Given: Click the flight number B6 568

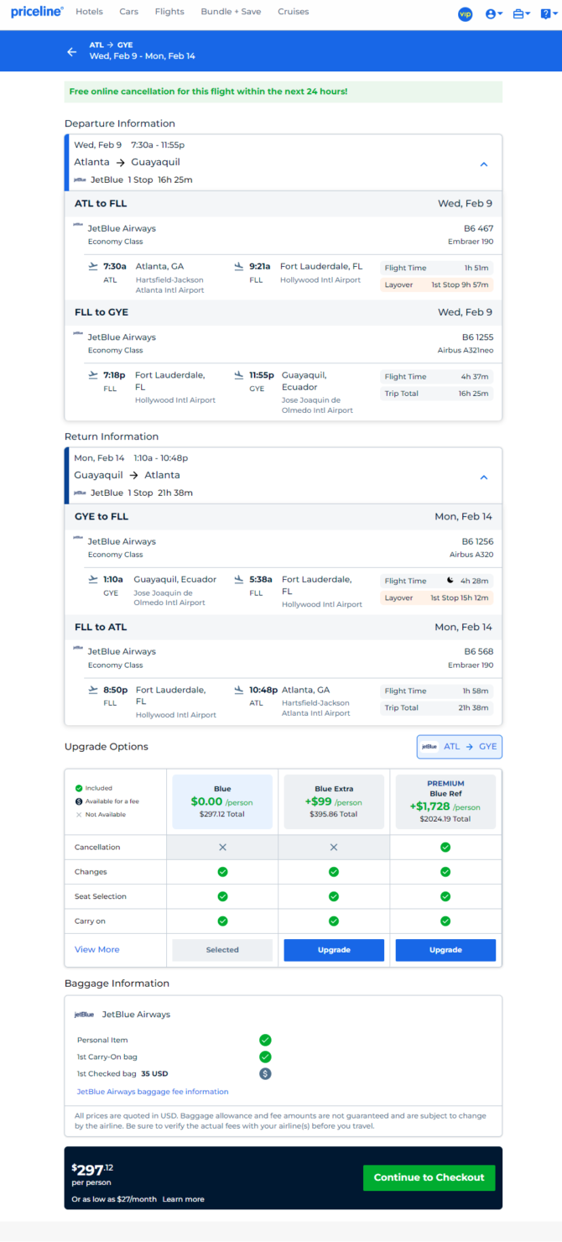Looking at the screenshot, I should [478, 651].
